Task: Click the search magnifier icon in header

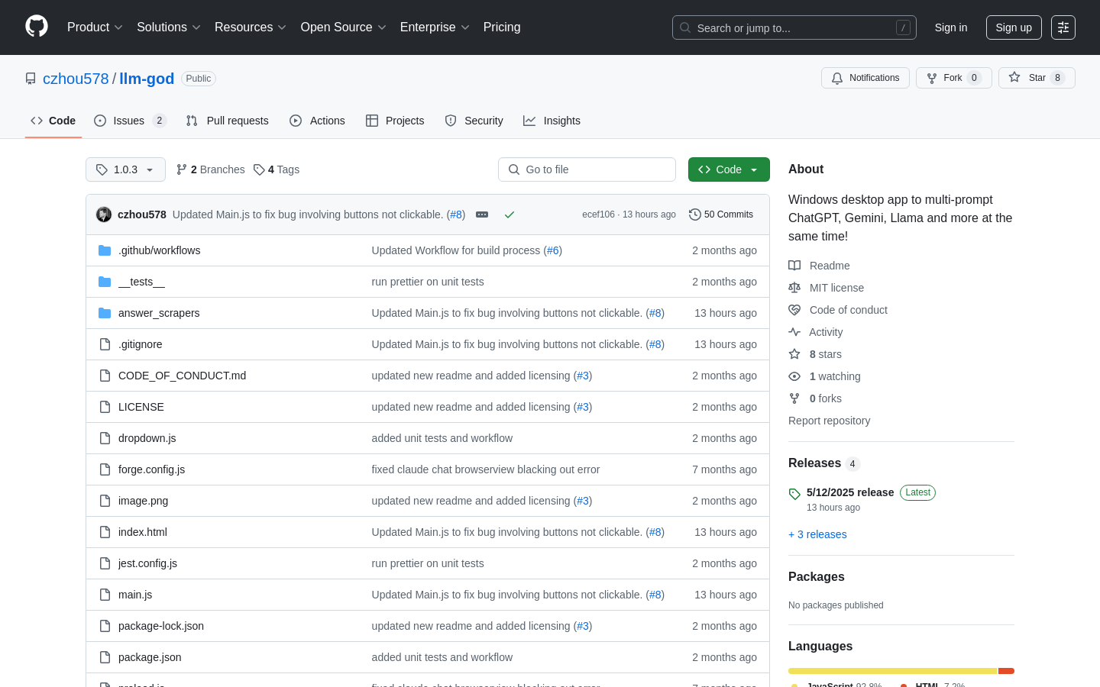Action: point(685,27)
